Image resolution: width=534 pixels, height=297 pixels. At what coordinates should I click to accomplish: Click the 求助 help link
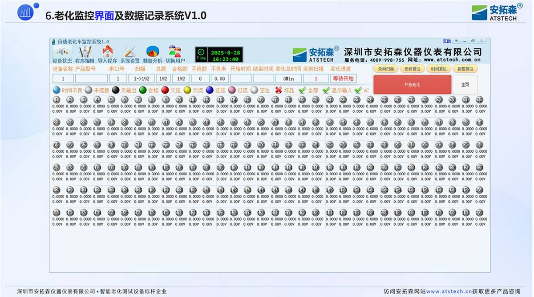pos(446,41)
